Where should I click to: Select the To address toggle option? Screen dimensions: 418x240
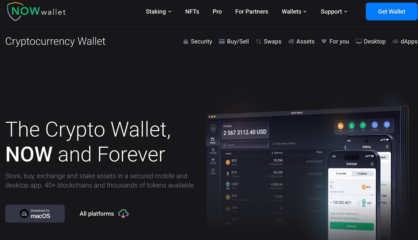362,173
